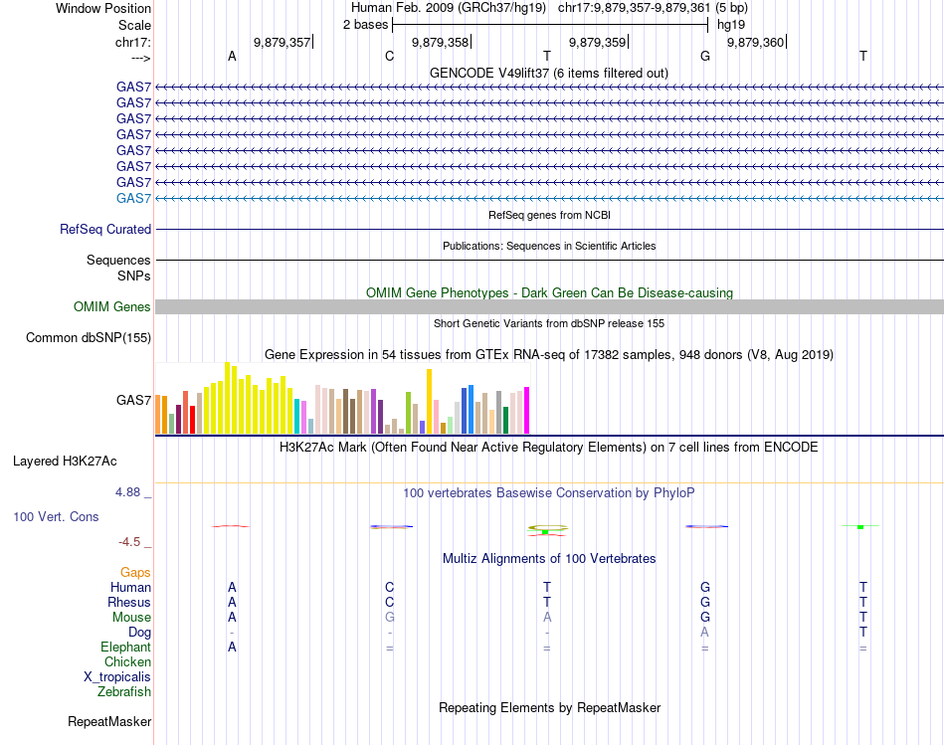Click the "hg19" text beside the scale bar

pyautogui.click(x=730, y=25)
